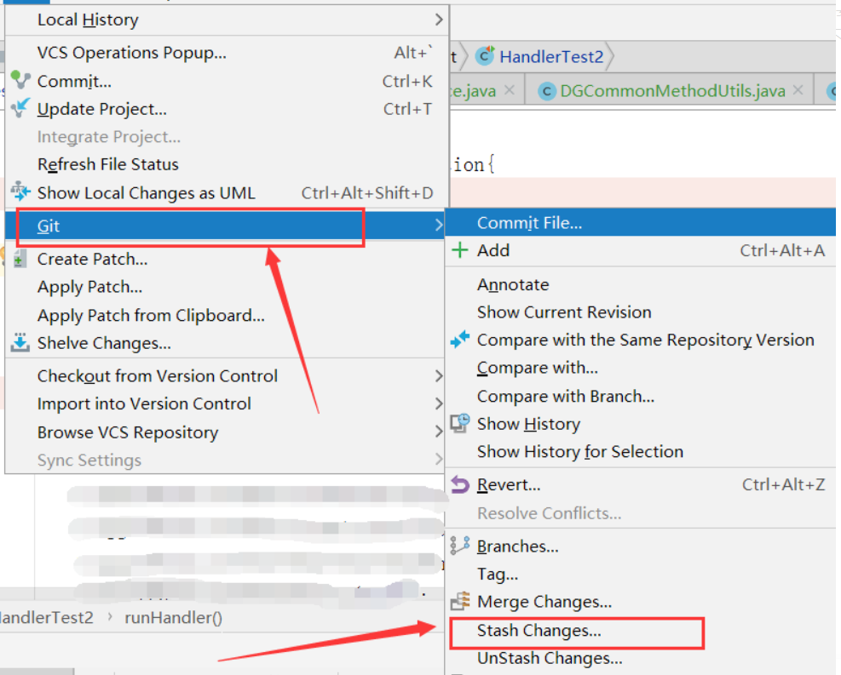Choose Show Local Changes as UML
Viewport: 841px width, 675px height.
coord(227,193)
